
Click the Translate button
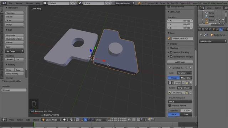14,13
